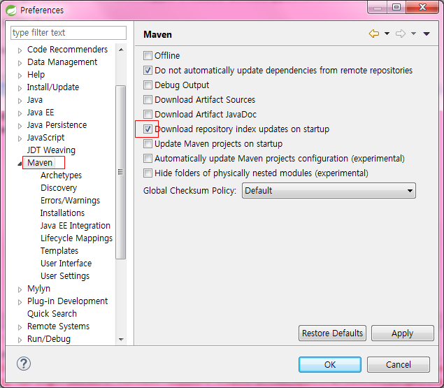Expand the Remote Systems node
Screen dimensions: 444x388
coord(20,327)
